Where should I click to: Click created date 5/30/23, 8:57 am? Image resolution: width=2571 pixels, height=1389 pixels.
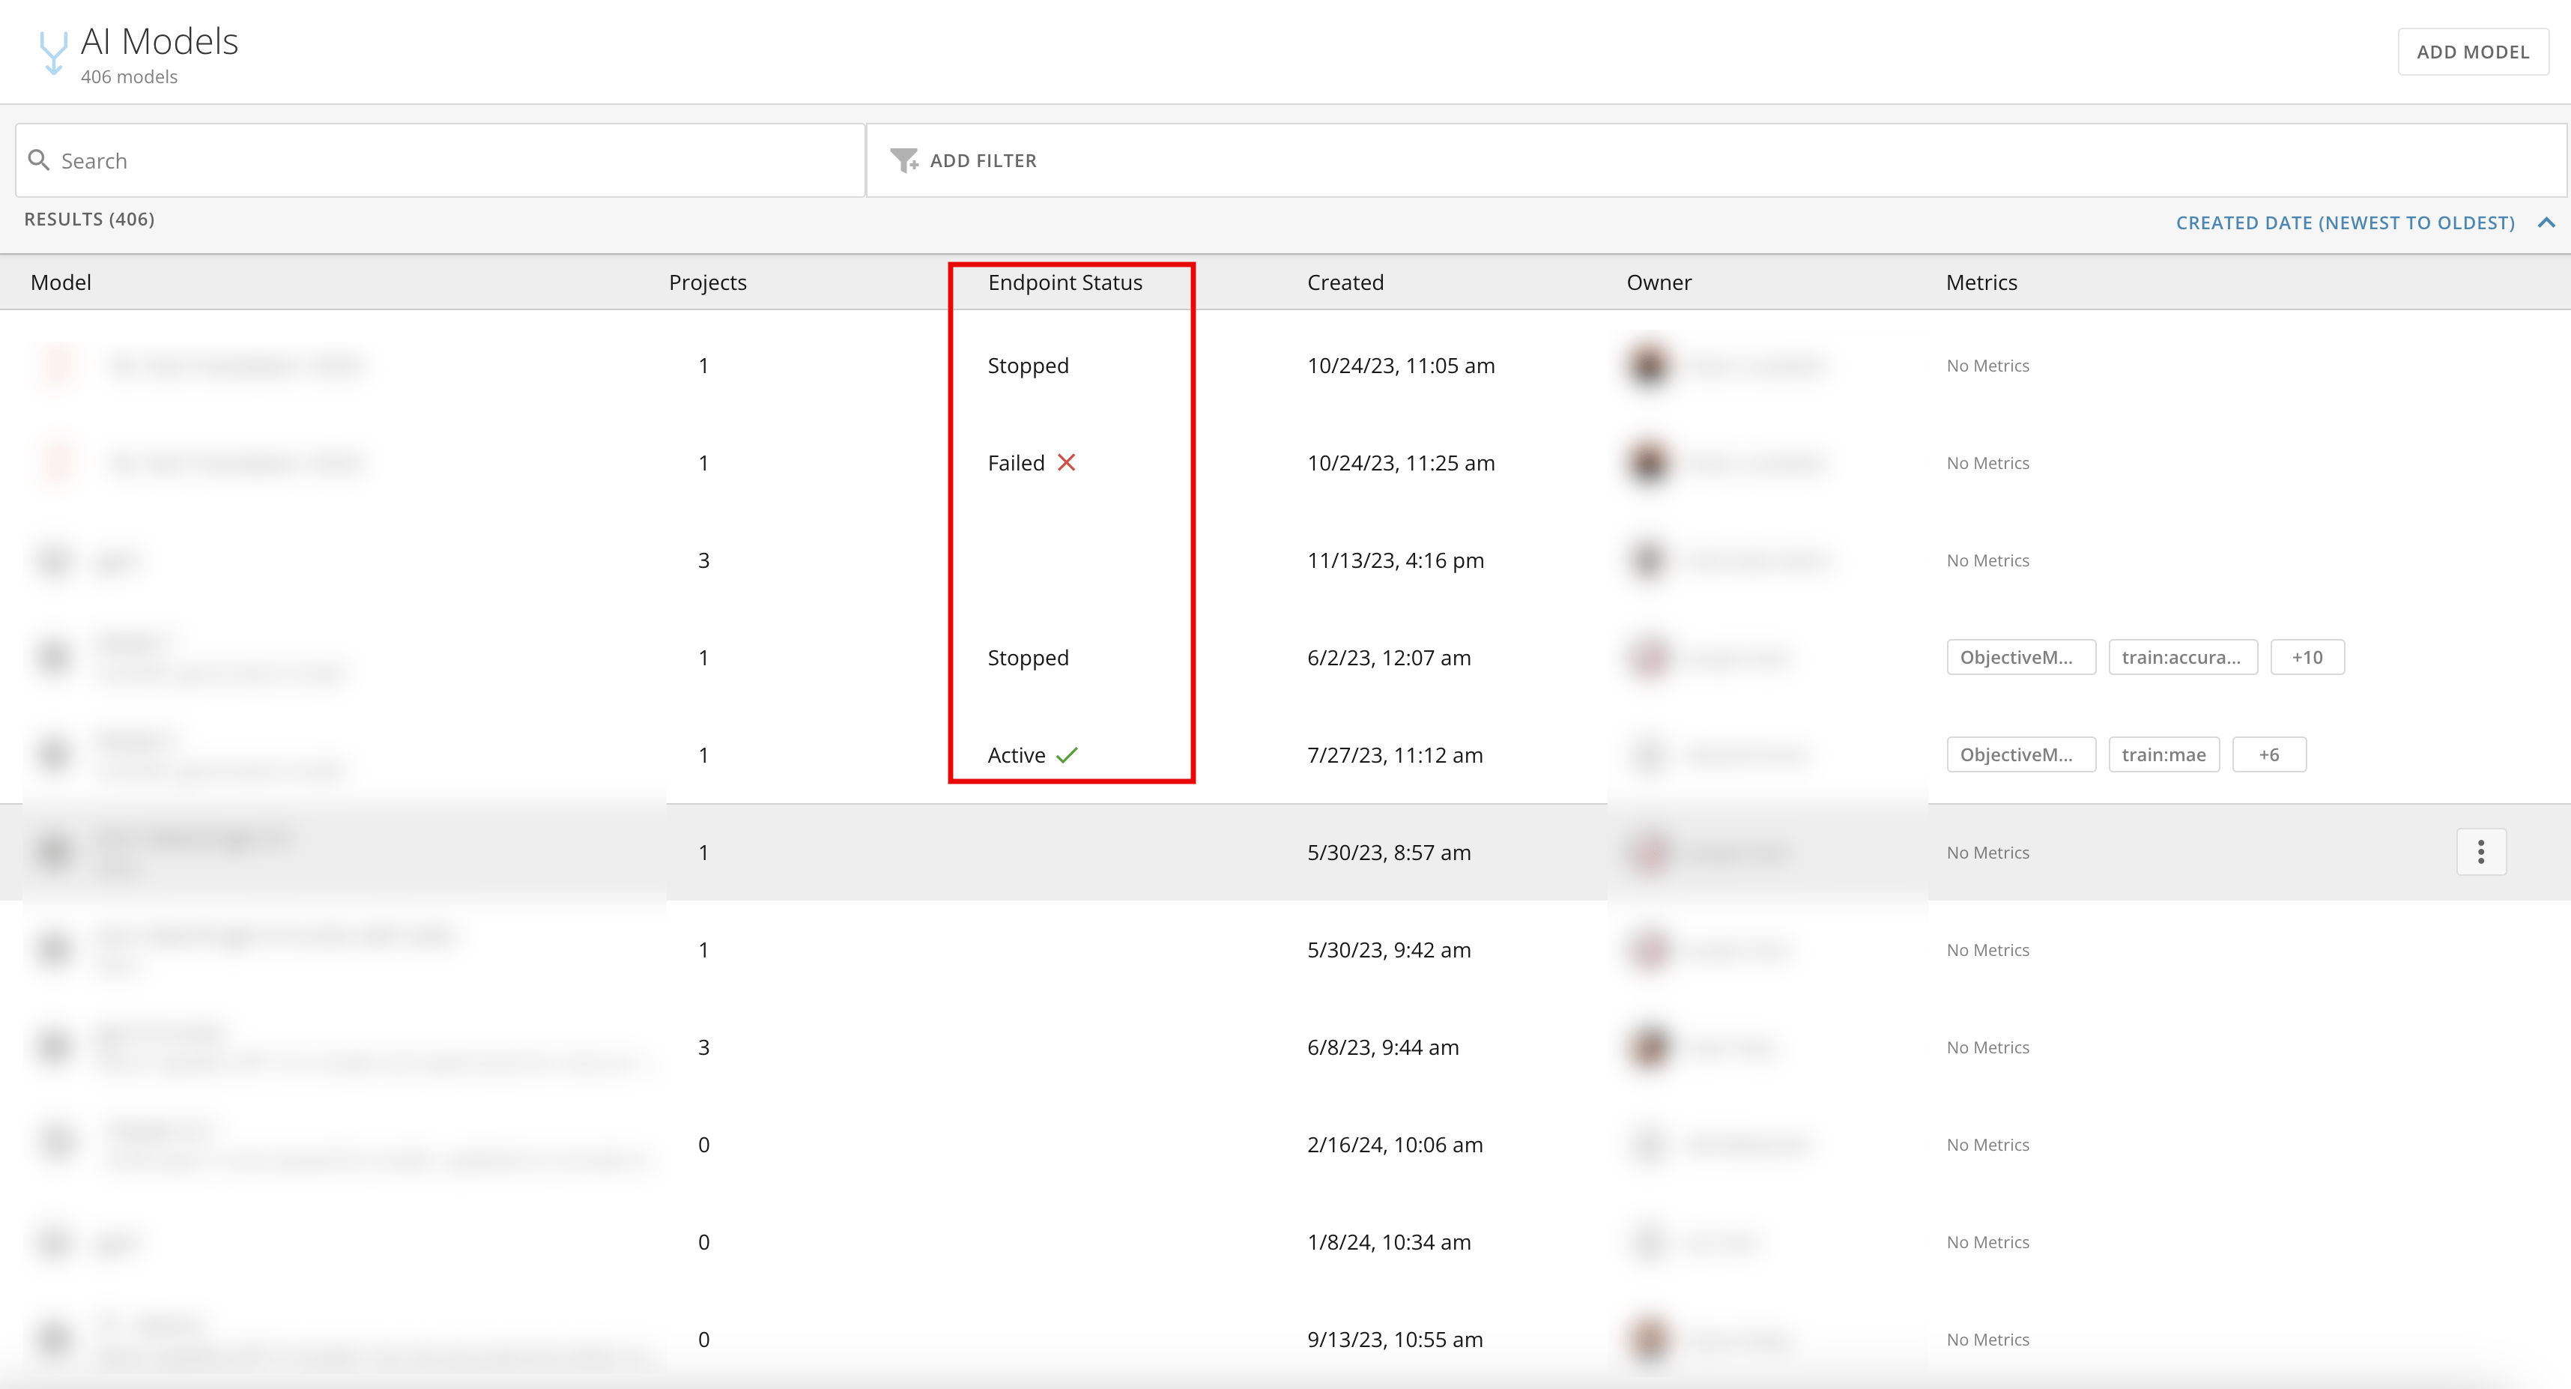(x=1388, y=853)
